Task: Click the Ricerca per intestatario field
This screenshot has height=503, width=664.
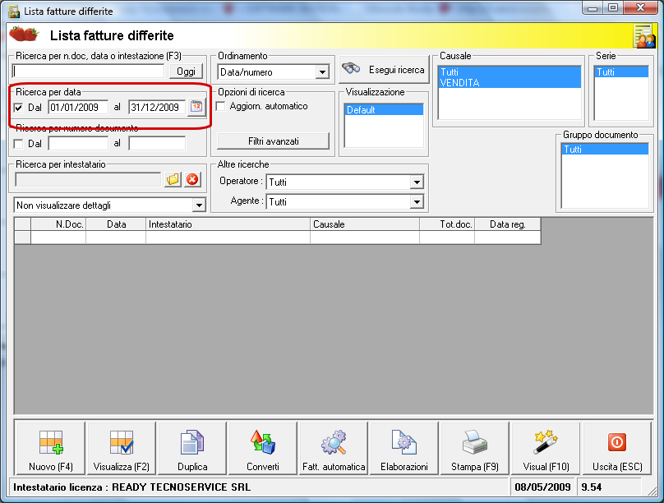Action: pyautogui.click(x=88, y=179)
